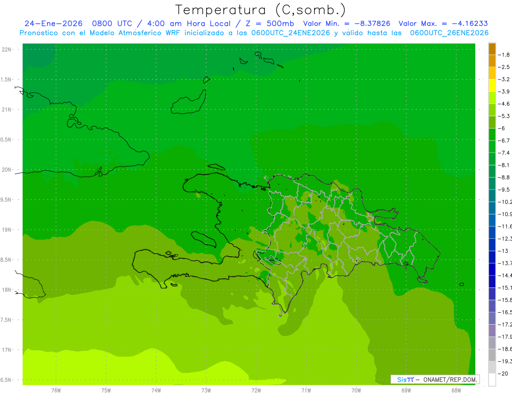
Task: Click the -8.1 colorbar label
Action: pyautogui.click(x=504, y=165)
